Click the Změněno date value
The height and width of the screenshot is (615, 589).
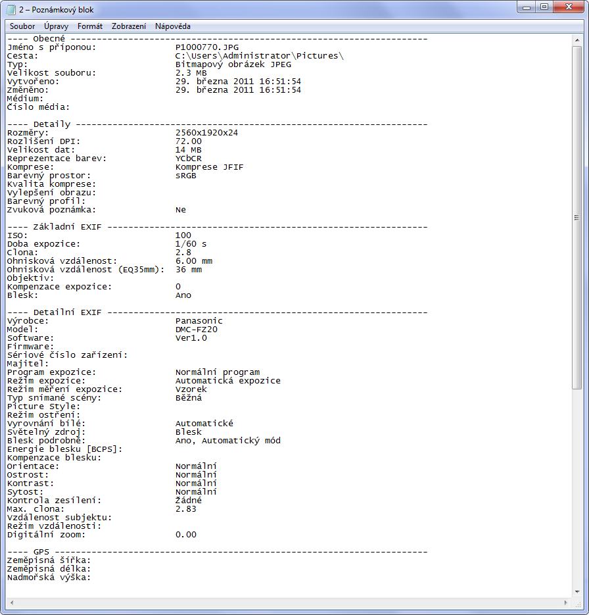point(238,90)
